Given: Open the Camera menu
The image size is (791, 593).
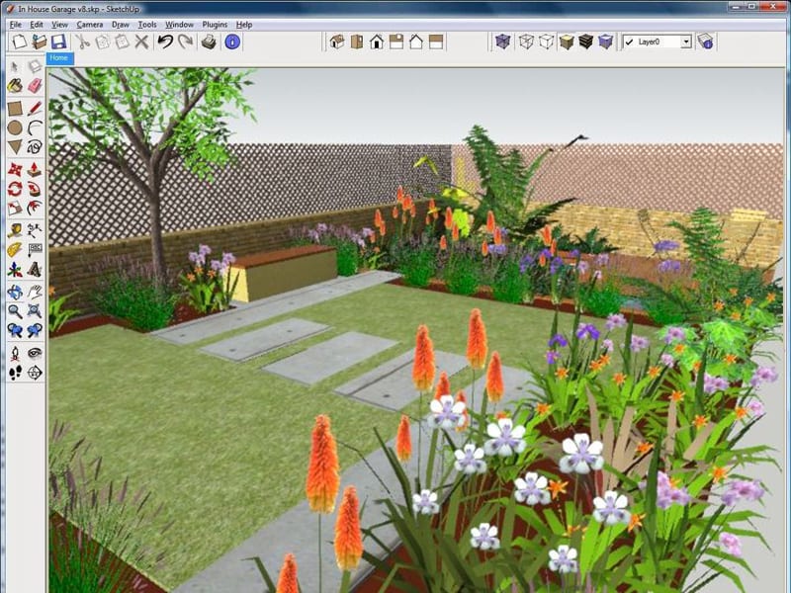Looking at the screenshot, I should pyautogui.click(x=90, y=24).
